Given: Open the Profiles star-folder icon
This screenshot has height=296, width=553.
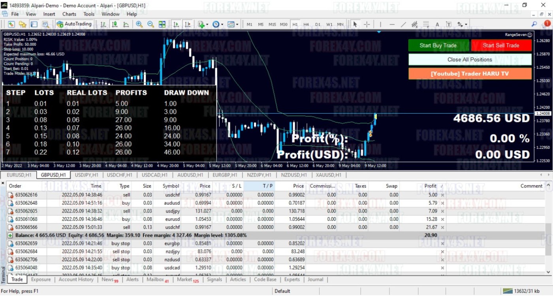Looking at the screenshot, I should coord(23,24).
